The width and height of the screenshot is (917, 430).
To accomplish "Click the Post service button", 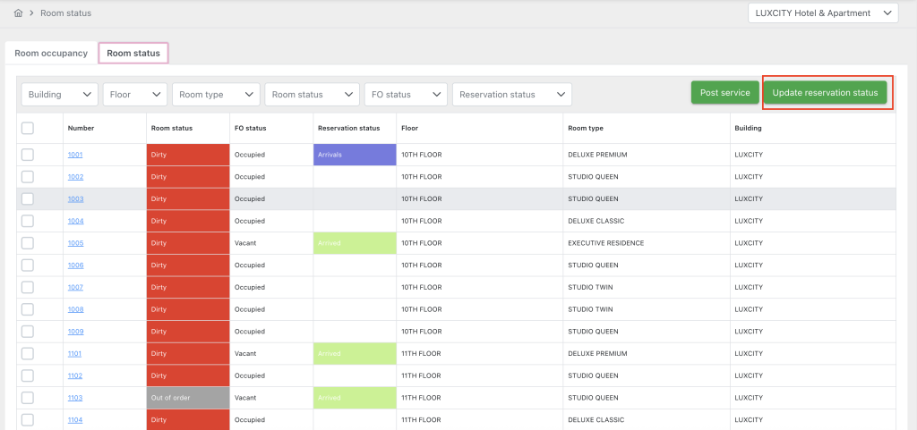I will [724, 93].
